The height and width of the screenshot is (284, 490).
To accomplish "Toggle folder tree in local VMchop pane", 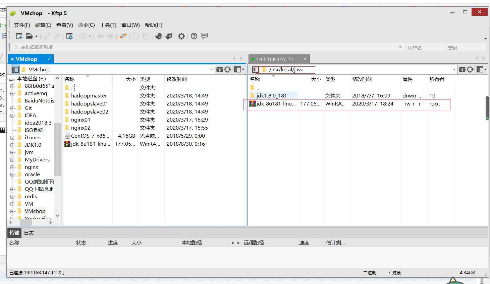I will [15, 69].
